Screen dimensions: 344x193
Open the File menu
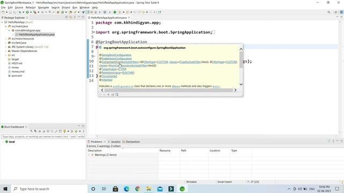3,8
